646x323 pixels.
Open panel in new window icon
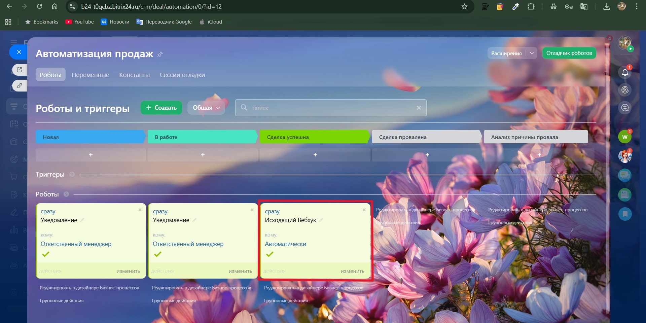[20, 70]
